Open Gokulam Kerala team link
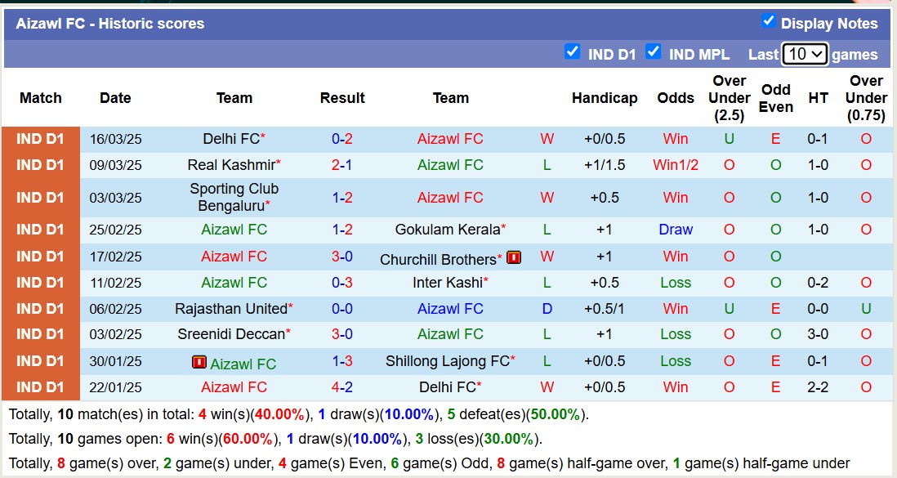 point(447,230)
